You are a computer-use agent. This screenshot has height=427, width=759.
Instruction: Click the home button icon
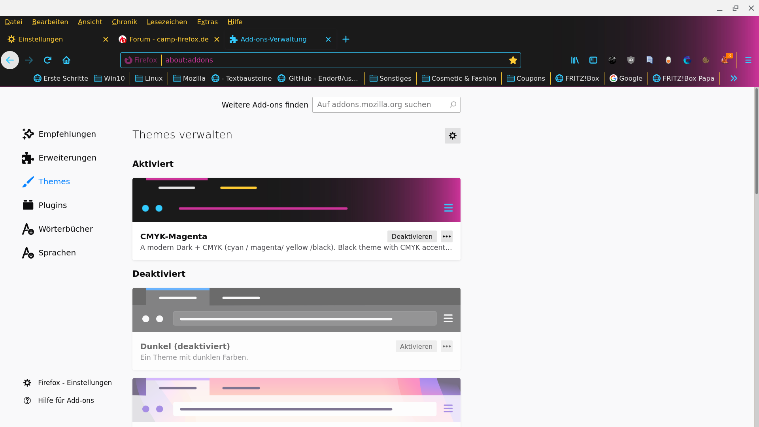(66, 60)
